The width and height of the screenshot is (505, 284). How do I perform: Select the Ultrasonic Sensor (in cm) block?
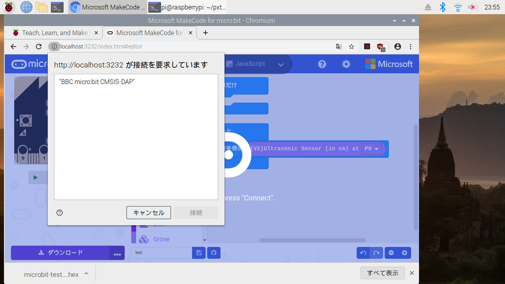pyautogui.click(x=304, y=149)
